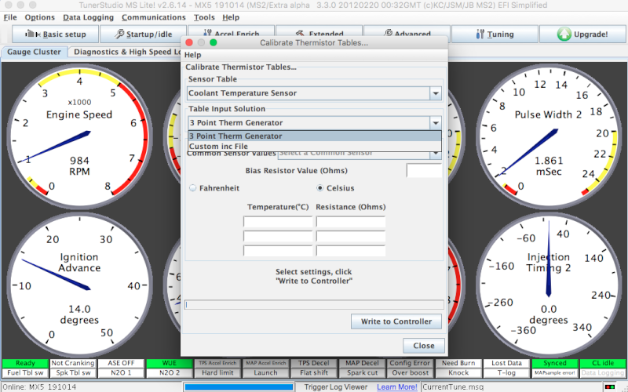Screen dimensions: 628x392
Task: Click the green Synced indicator
Action: pyautogui.click(x=555, y=363)
